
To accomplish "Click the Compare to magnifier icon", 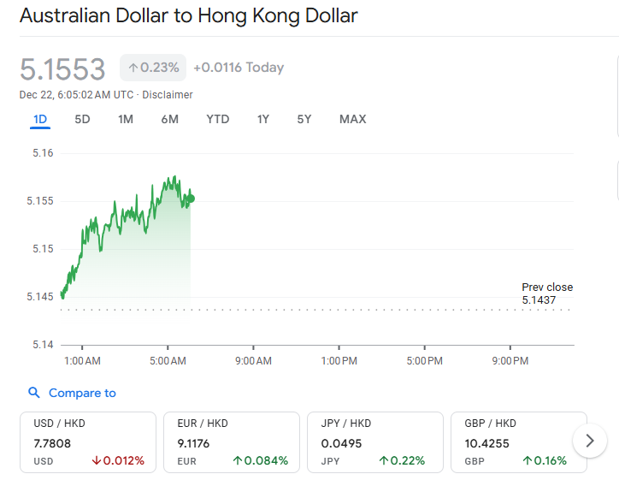I will tap(34, 393).
